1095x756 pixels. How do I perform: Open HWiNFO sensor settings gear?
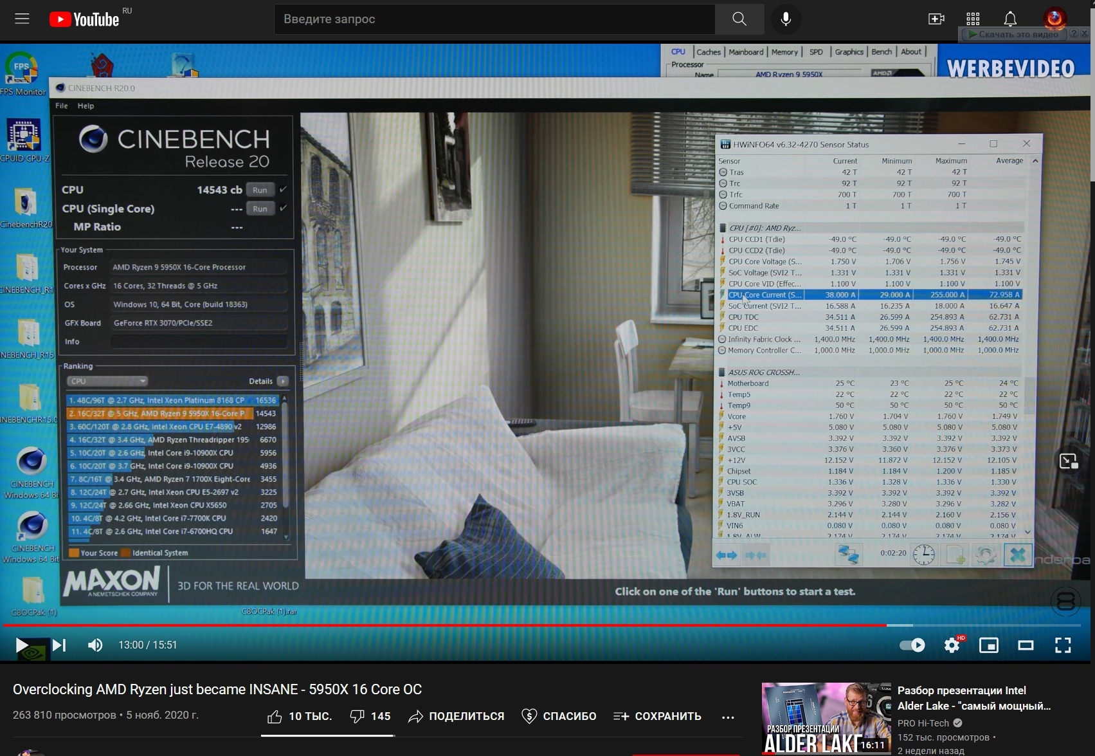986,555
